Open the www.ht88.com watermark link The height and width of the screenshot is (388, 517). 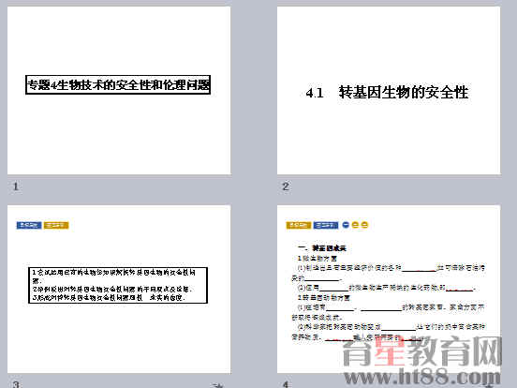pos(422,377)
